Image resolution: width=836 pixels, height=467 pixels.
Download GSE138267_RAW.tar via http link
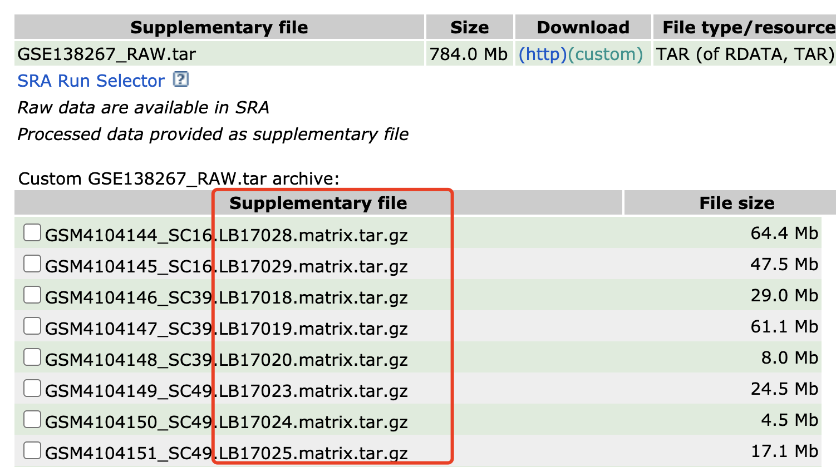542,54
